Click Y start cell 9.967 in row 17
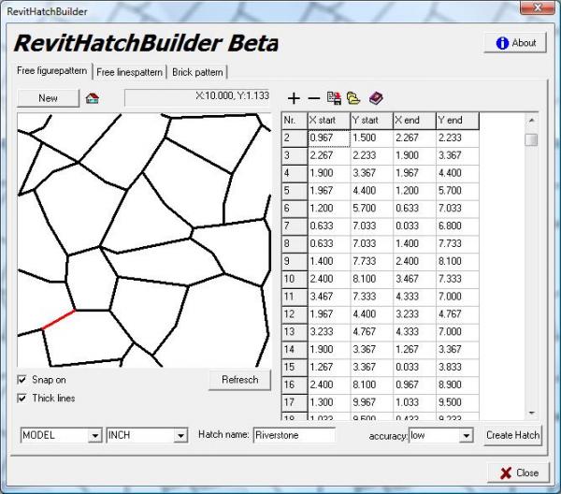 tap(371, 402)
